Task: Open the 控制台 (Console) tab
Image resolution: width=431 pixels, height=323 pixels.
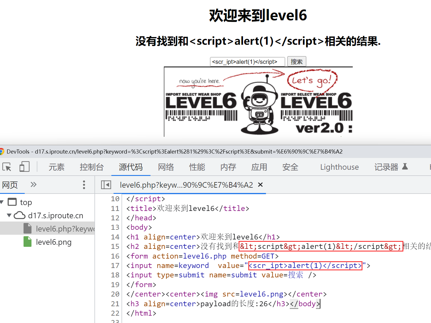Action: [x=91, y=167]
